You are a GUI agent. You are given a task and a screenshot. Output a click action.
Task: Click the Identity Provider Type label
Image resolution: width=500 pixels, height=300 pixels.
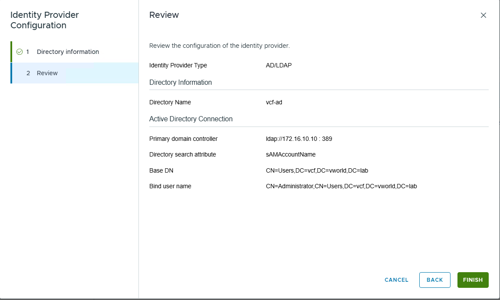[x=178, y=65]
